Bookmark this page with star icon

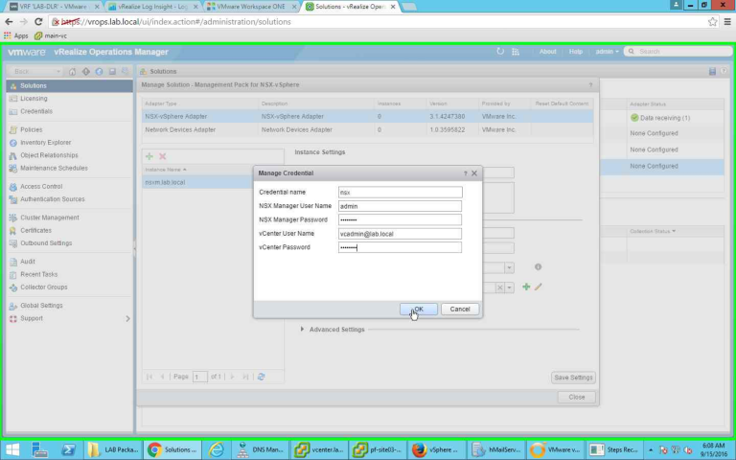[713, 22]
